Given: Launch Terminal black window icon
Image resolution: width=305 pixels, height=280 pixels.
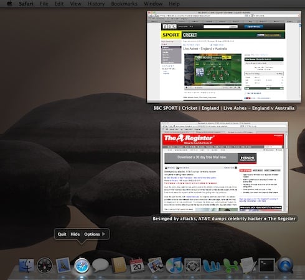Looking at the screenshot, I should click(266, 265).
